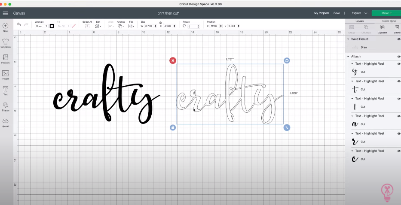Create a New project from sidebar

(x=5, y=27)
